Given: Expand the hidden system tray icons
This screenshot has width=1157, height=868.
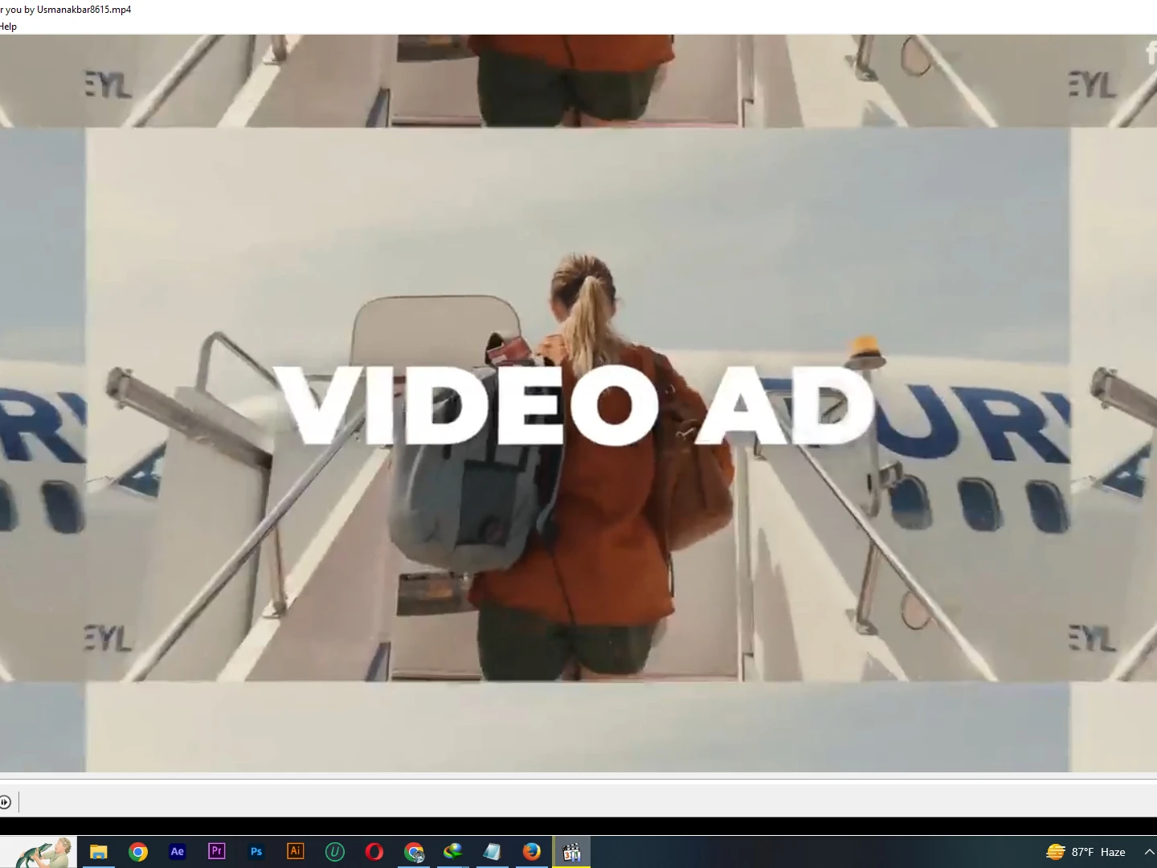Looking at the screenshot, I should pyautogui.click(x=1149, y=852).
